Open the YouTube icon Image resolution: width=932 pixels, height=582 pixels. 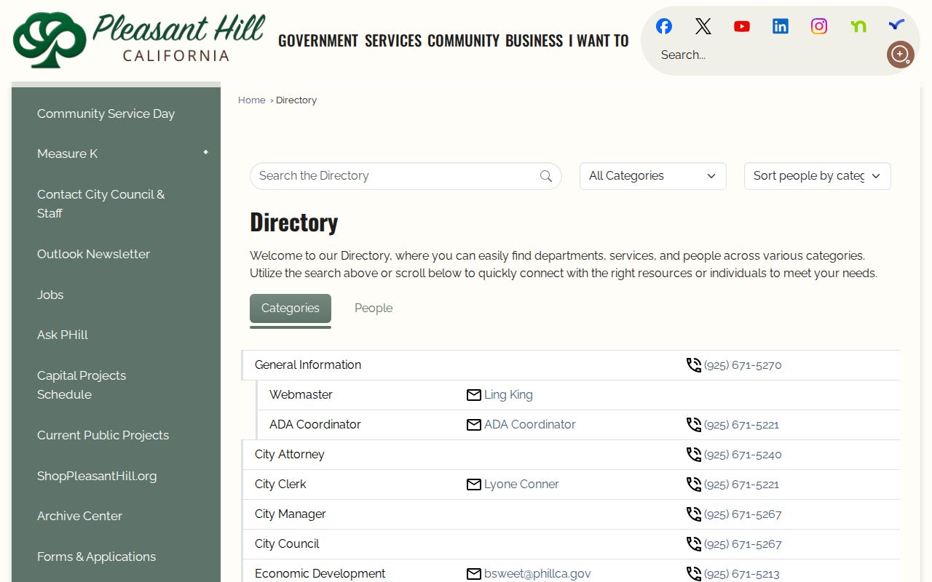(x=742, y=26)
